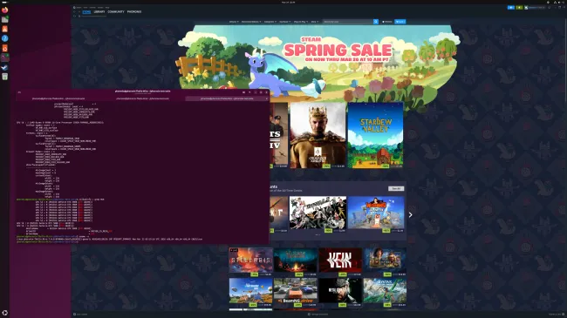Screen dimensions: 567x318
Task: Open the airplane sky game tile below Stellaris
Action: pos(250,293)
